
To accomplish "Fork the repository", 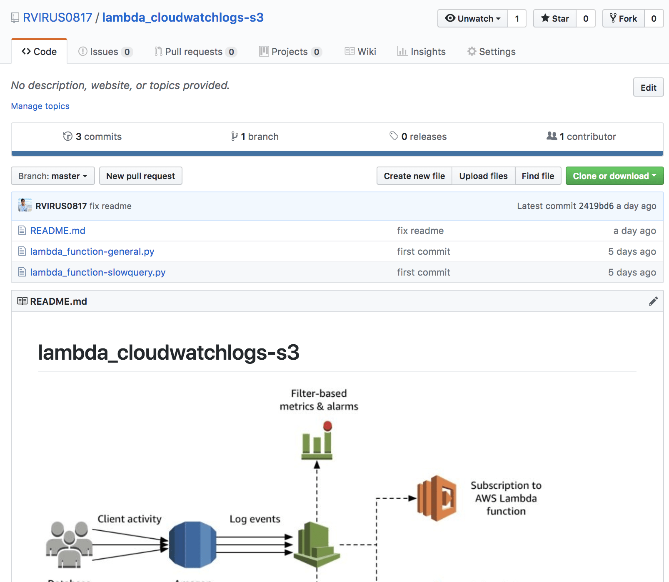I will [624, 19].
